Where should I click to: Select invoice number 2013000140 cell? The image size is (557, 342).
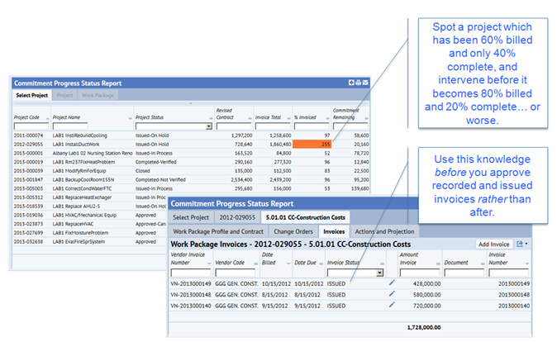[514, 306]
